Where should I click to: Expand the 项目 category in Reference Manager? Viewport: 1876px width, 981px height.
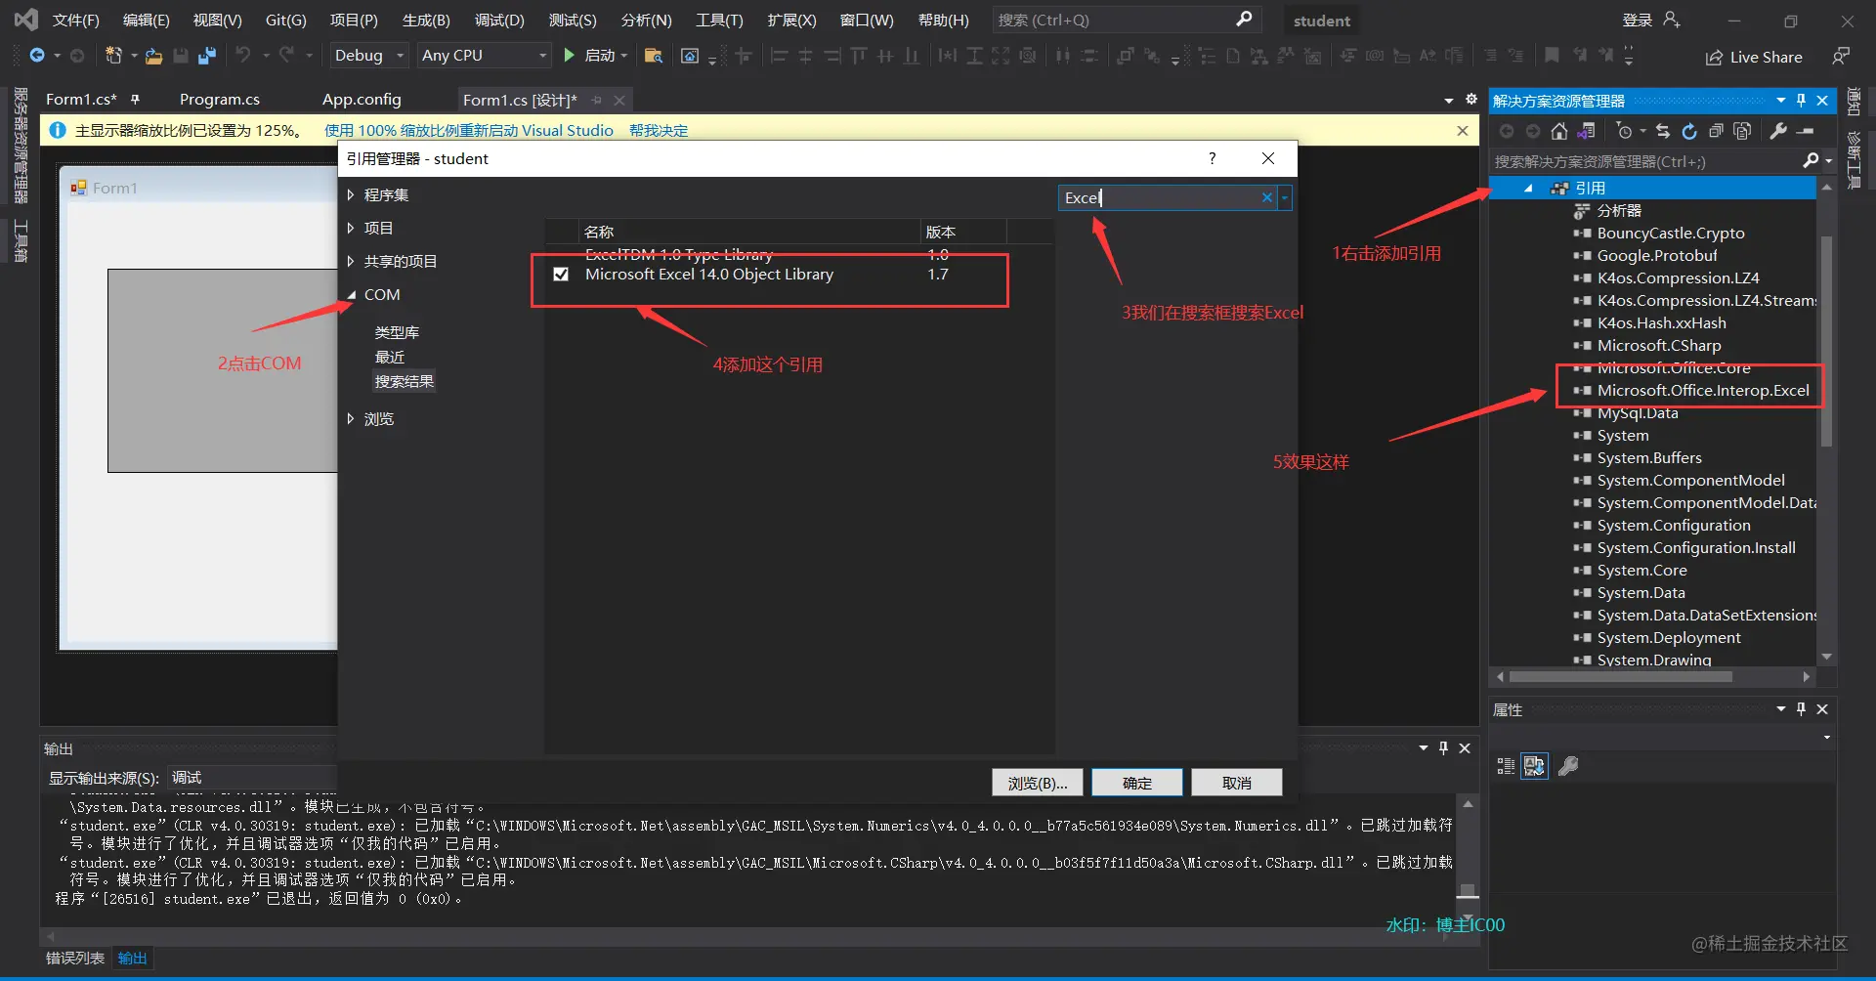[x=351, y=229]
